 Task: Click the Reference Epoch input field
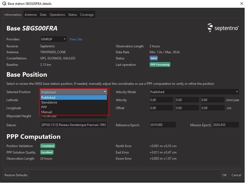point(163,125)
